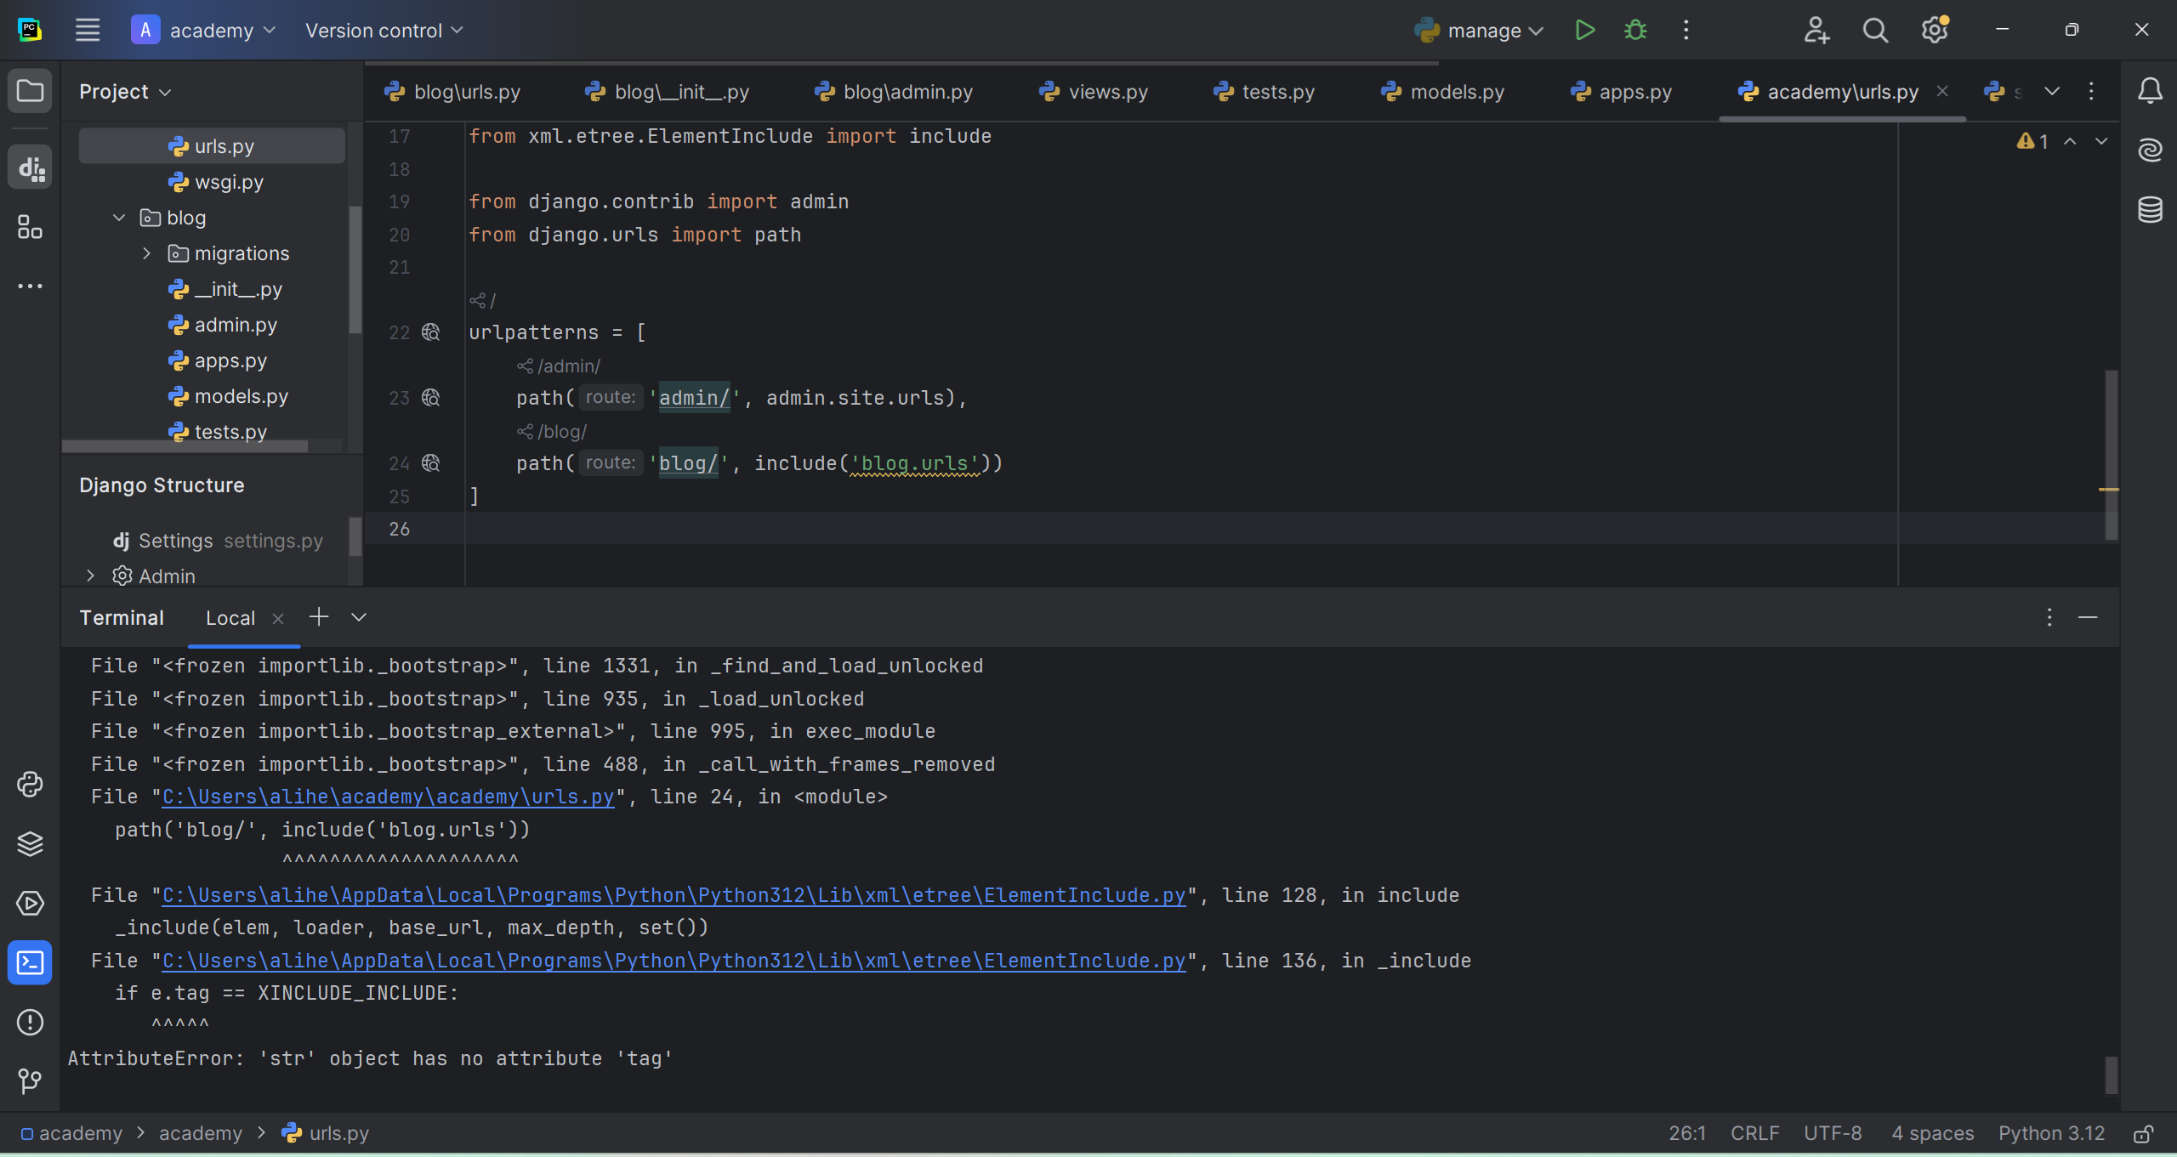Switch to tests.py tab
Screen dimensions: 2177x1157
coord(1264,92)
